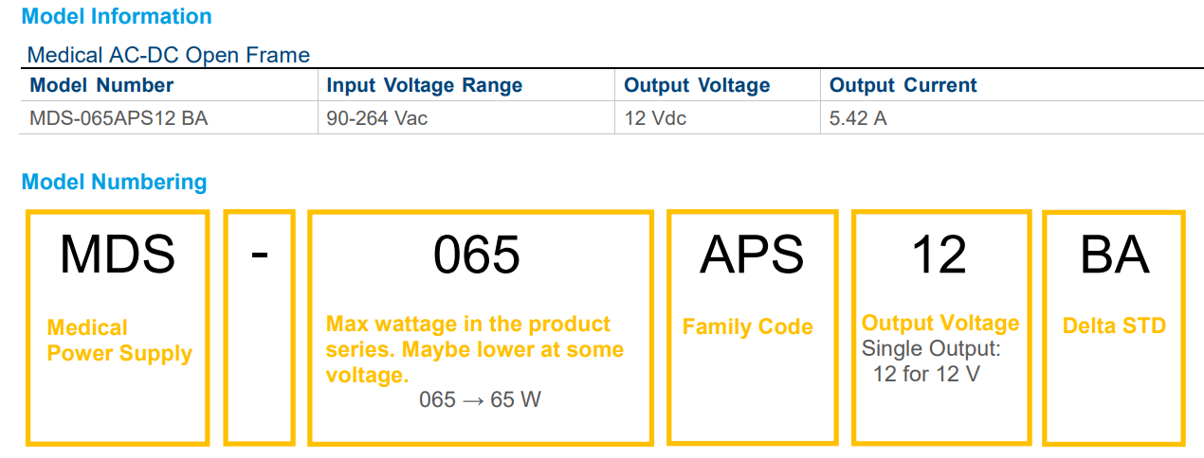Select the "Input Voltage Range" column header
The width and height of the screenshot is (1204, 458).
[424, 85]
